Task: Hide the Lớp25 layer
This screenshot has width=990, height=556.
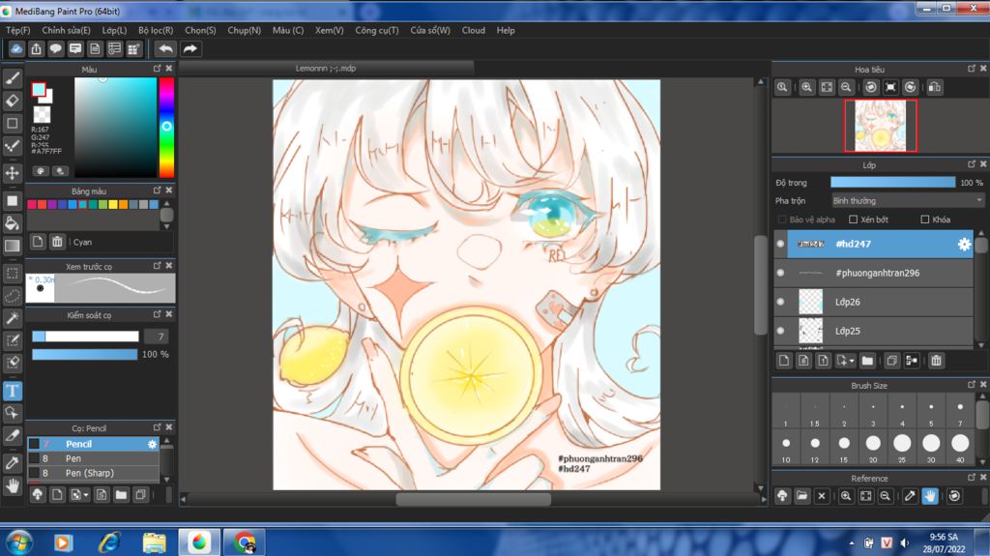Action: click(x=780, y=331)
